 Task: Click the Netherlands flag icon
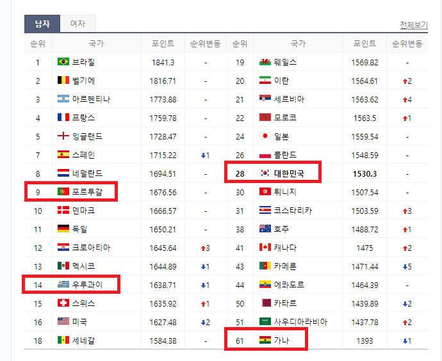point(63,173)
